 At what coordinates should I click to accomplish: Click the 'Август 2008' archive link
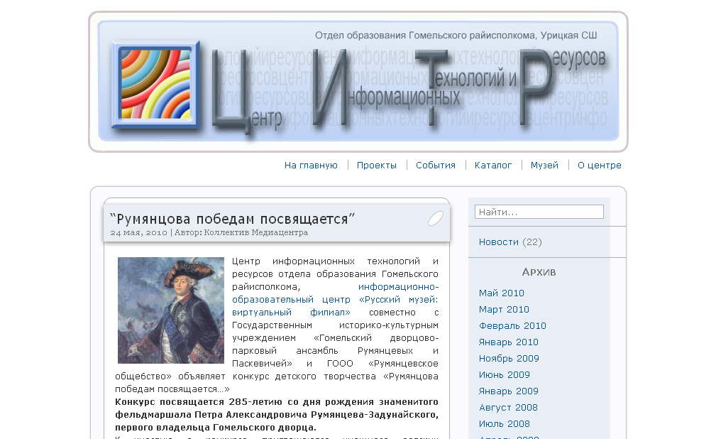[508, 408]
